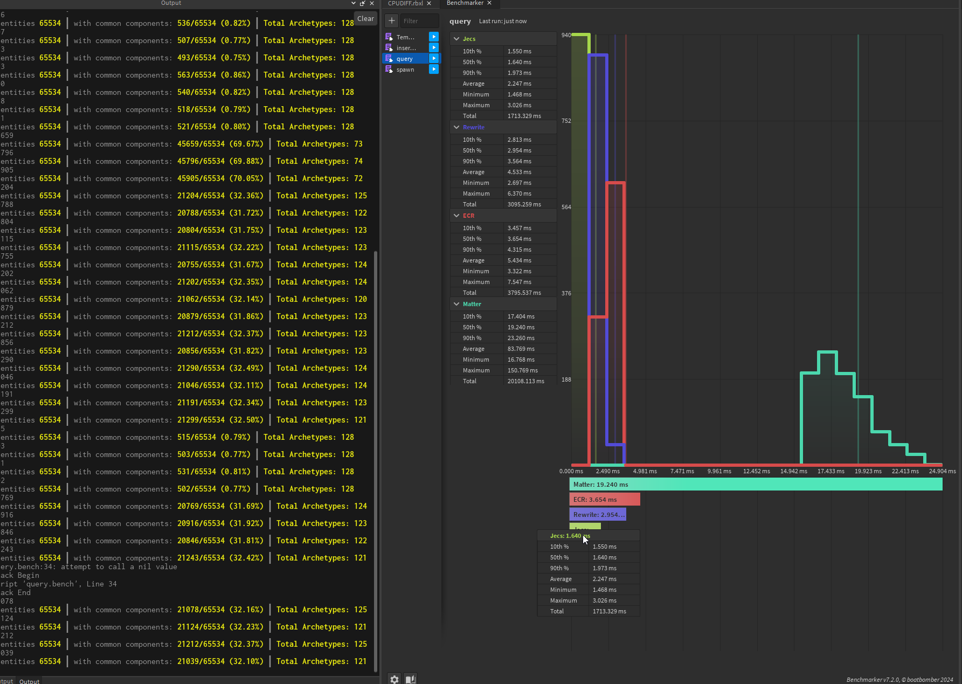
Task: Undock the Output panel with the pop-out icon
Action: pyautogui.click(x=363, y=3)
